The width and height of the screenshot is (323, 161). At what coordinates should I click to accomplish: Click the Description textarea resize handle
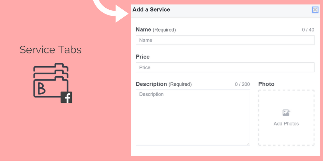[248, 144]
